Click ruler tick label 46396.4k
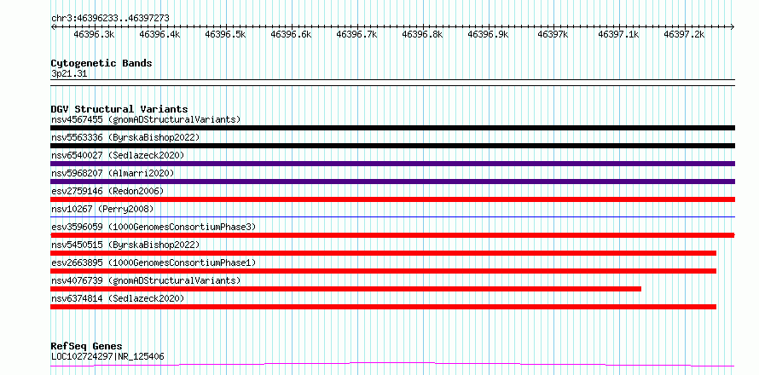This screenshot has height=375, width=759. 159,34
